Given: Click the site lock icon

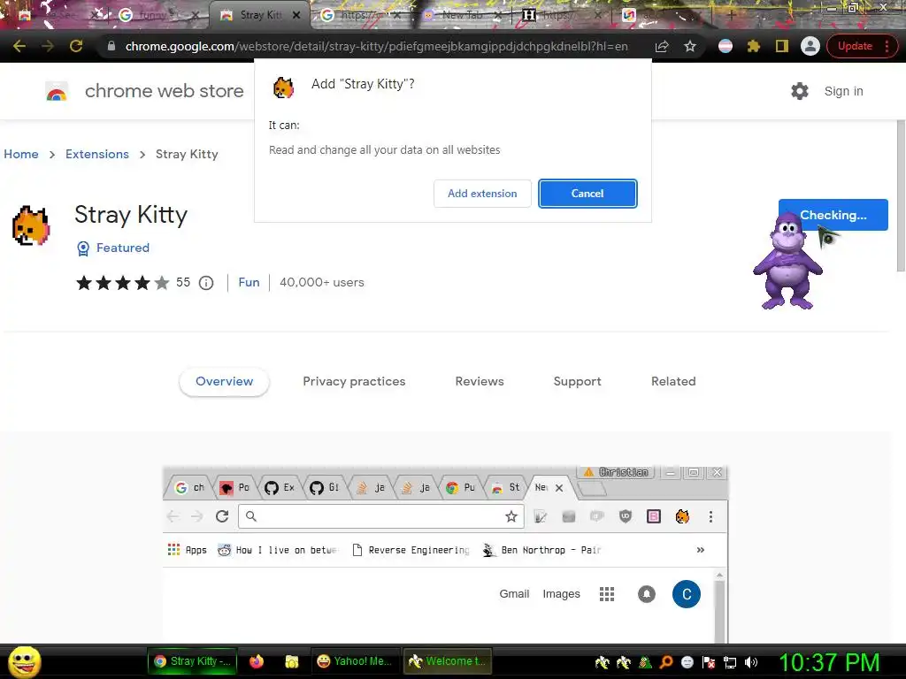Looking at the screenshot, I should [111, 46].
